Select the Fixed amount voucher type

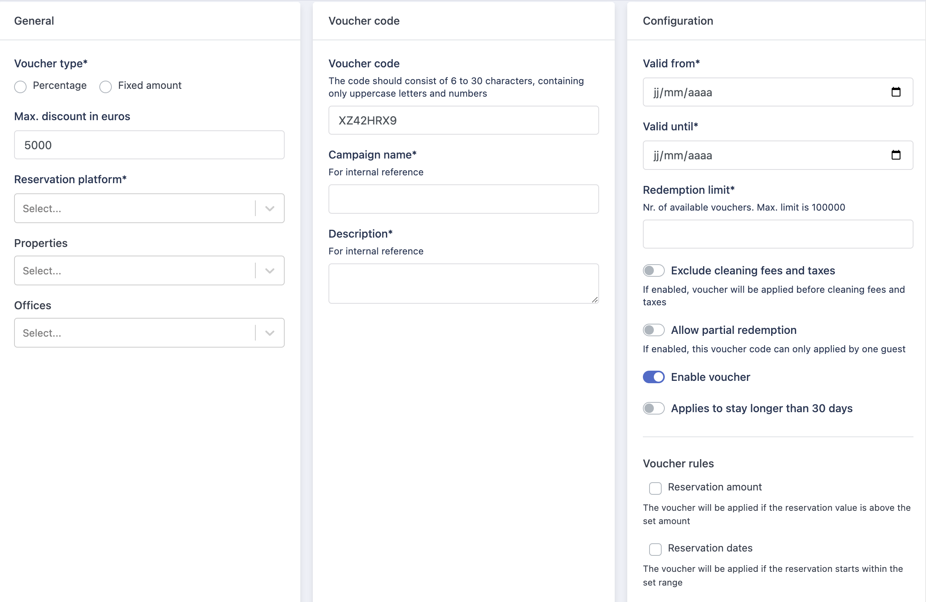105,87
